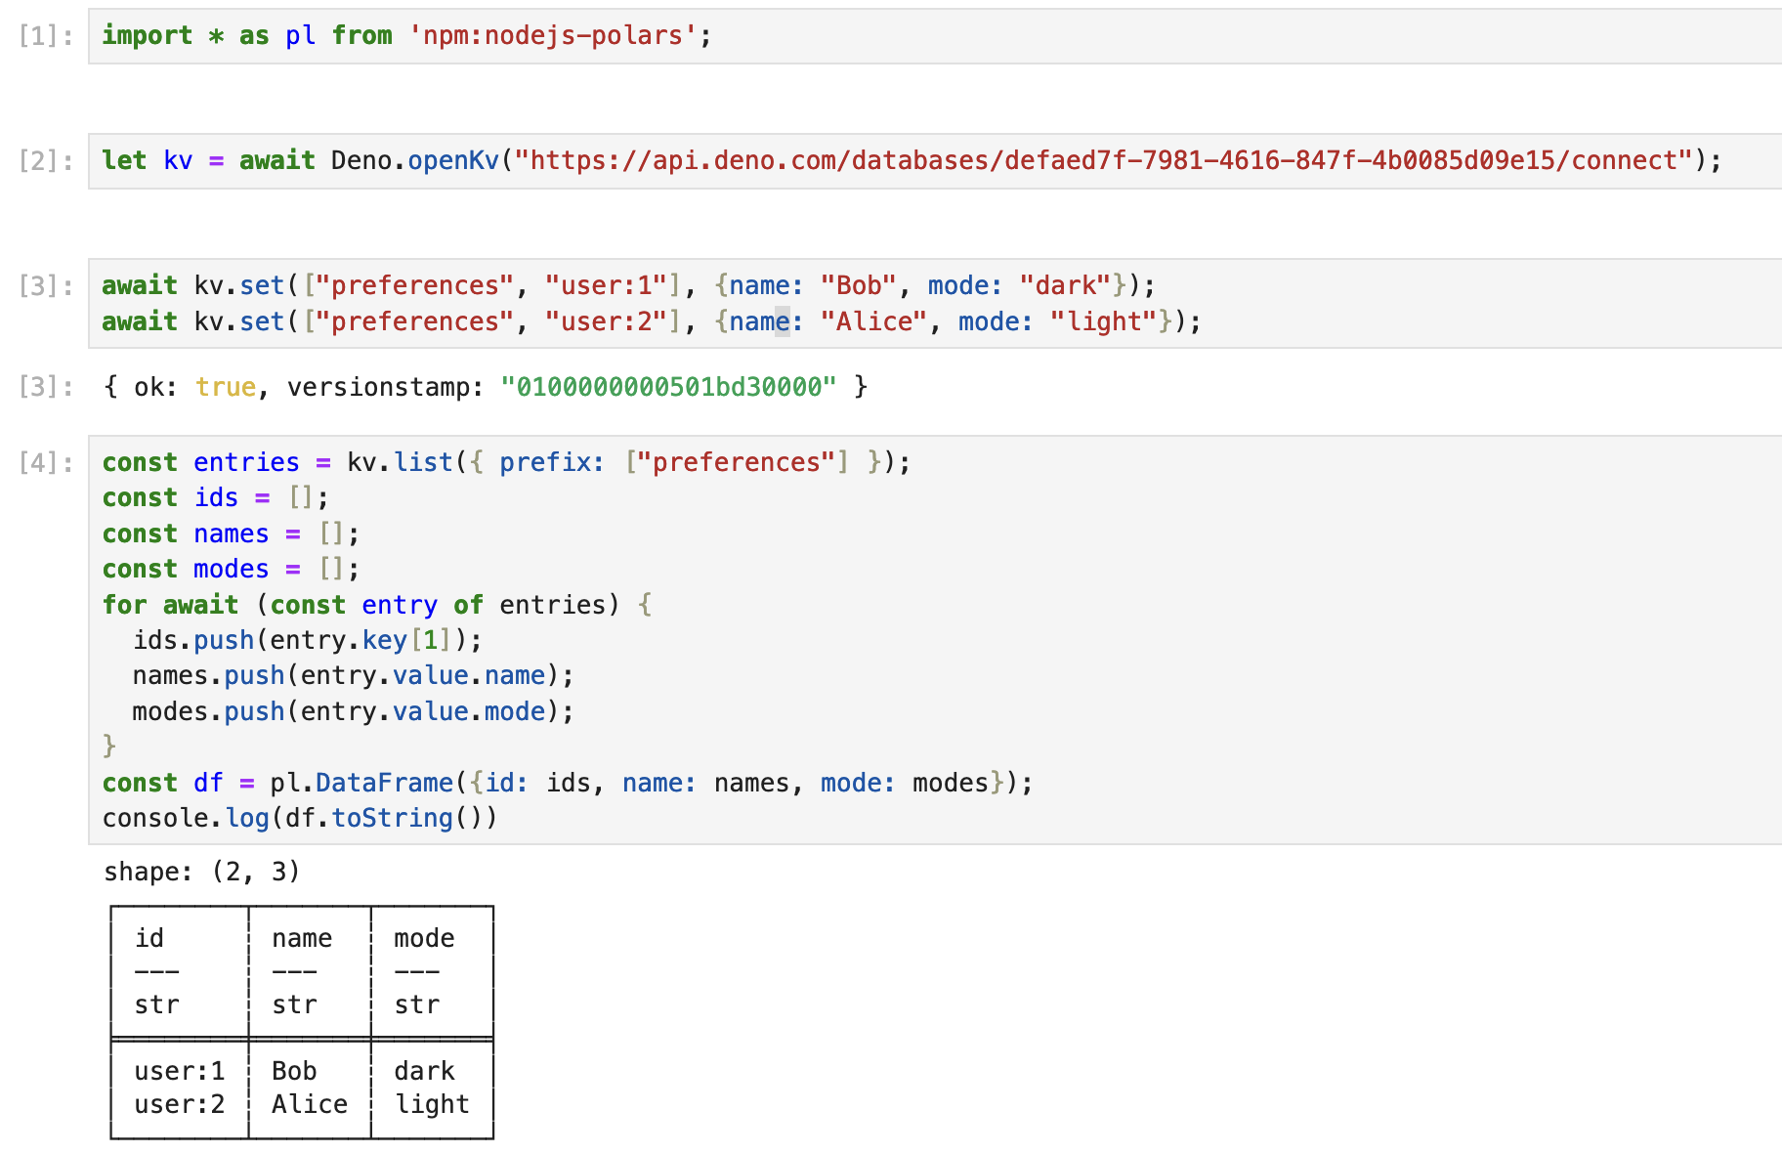Click the execution count label [2]
Screen dimensions: 1782x1153
click(43, 159)
